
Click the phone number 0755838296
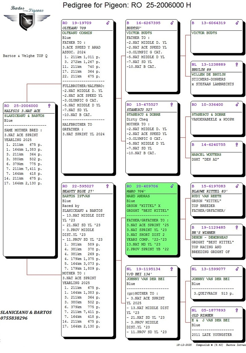[14, 318]
